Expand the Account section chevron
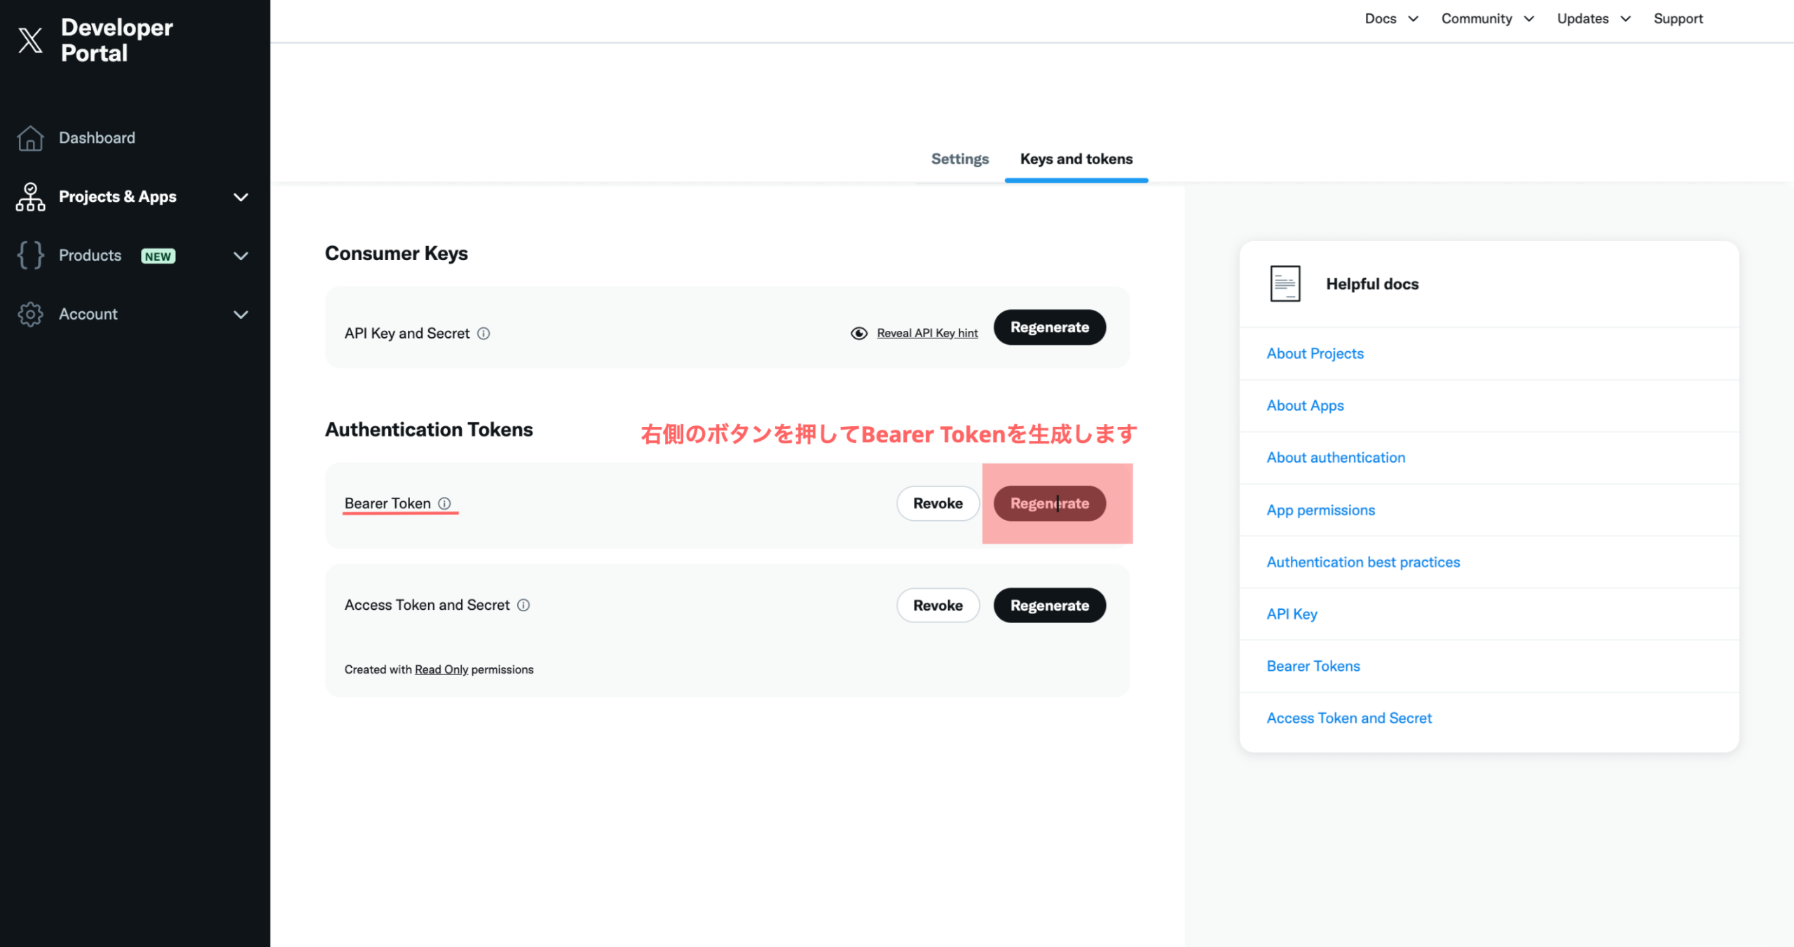Screen dimensions: 1794x947 coord(240,315)
